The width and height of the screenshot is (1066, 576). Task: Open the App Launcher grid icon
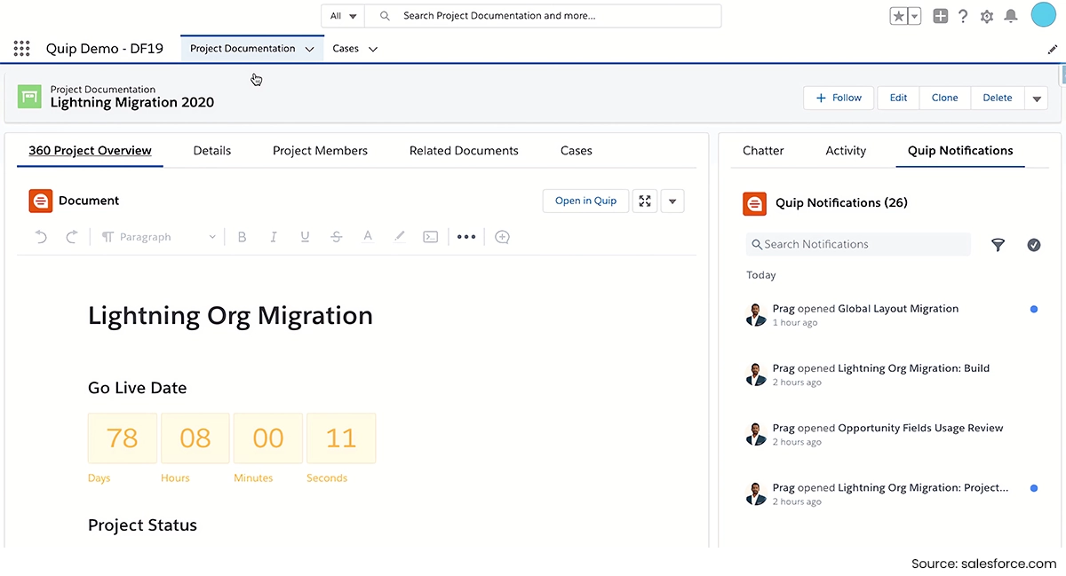tap(22, 49)
